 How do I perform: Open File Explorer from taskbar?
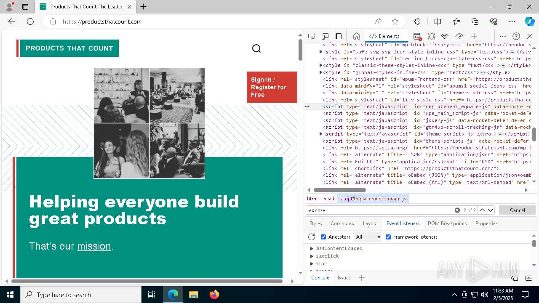(x=193, y=295)
